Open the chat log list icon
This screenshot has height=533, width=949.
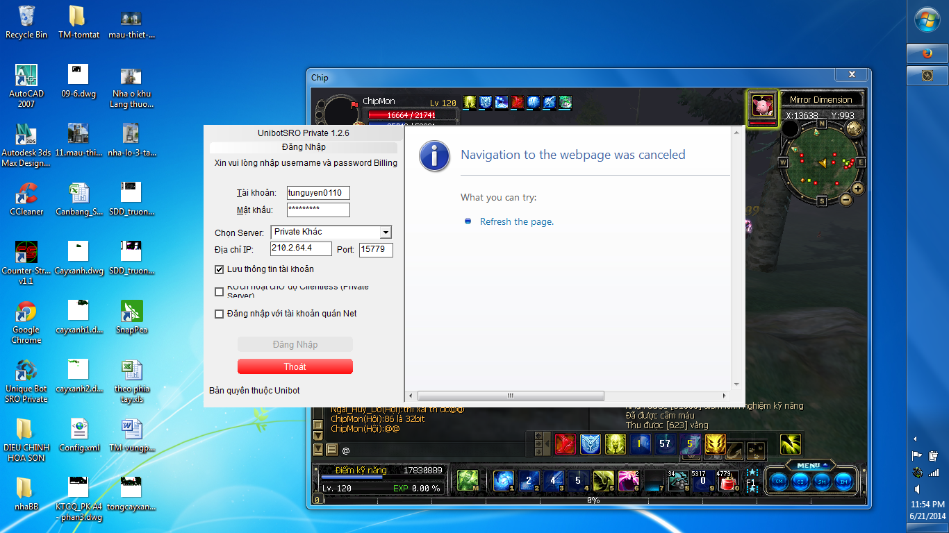tap(332, 450)
